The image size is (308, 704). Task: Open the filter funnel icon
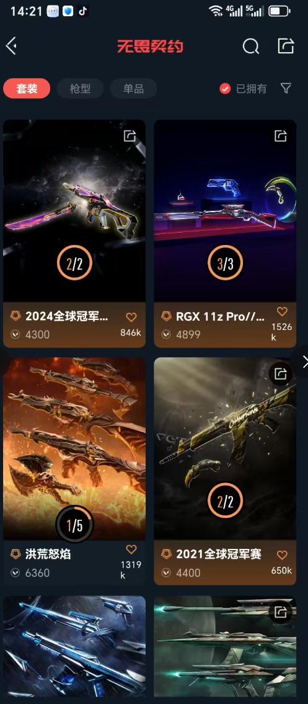coord(286,88)
